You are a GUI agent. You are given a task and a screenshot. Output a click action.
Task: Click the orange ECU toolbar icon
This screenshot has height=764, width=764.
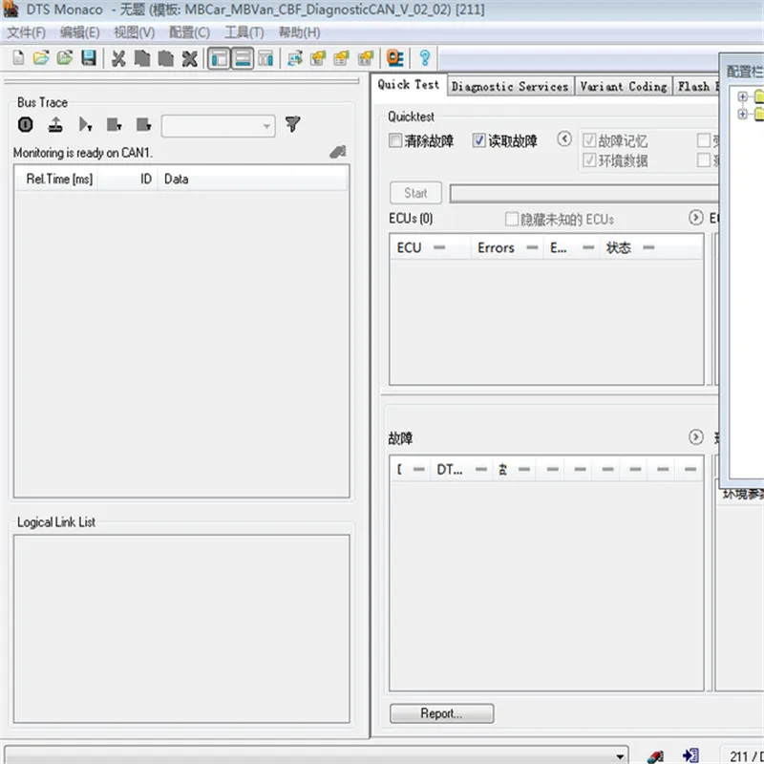(394, 58)
